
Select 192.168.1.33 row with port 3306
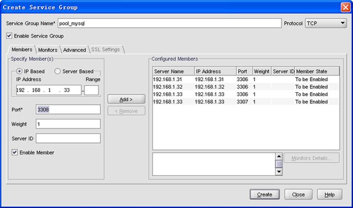pos(245,94)
